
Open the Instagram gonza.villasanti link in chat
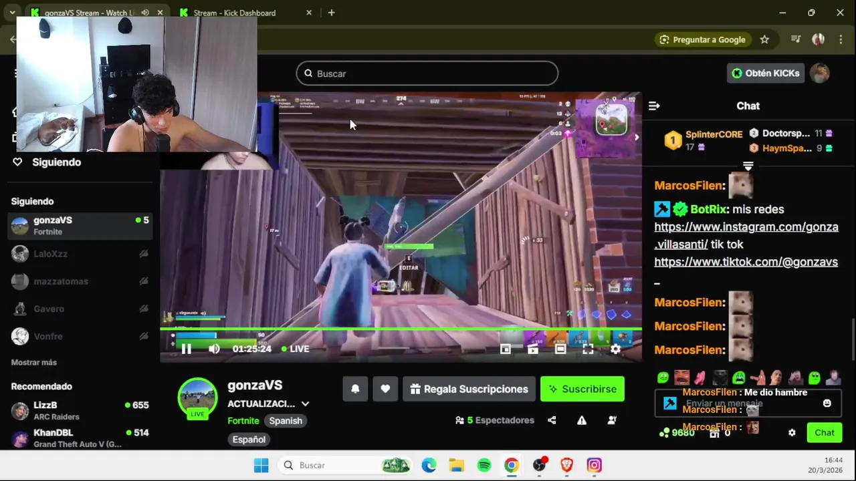click(746, 235)
